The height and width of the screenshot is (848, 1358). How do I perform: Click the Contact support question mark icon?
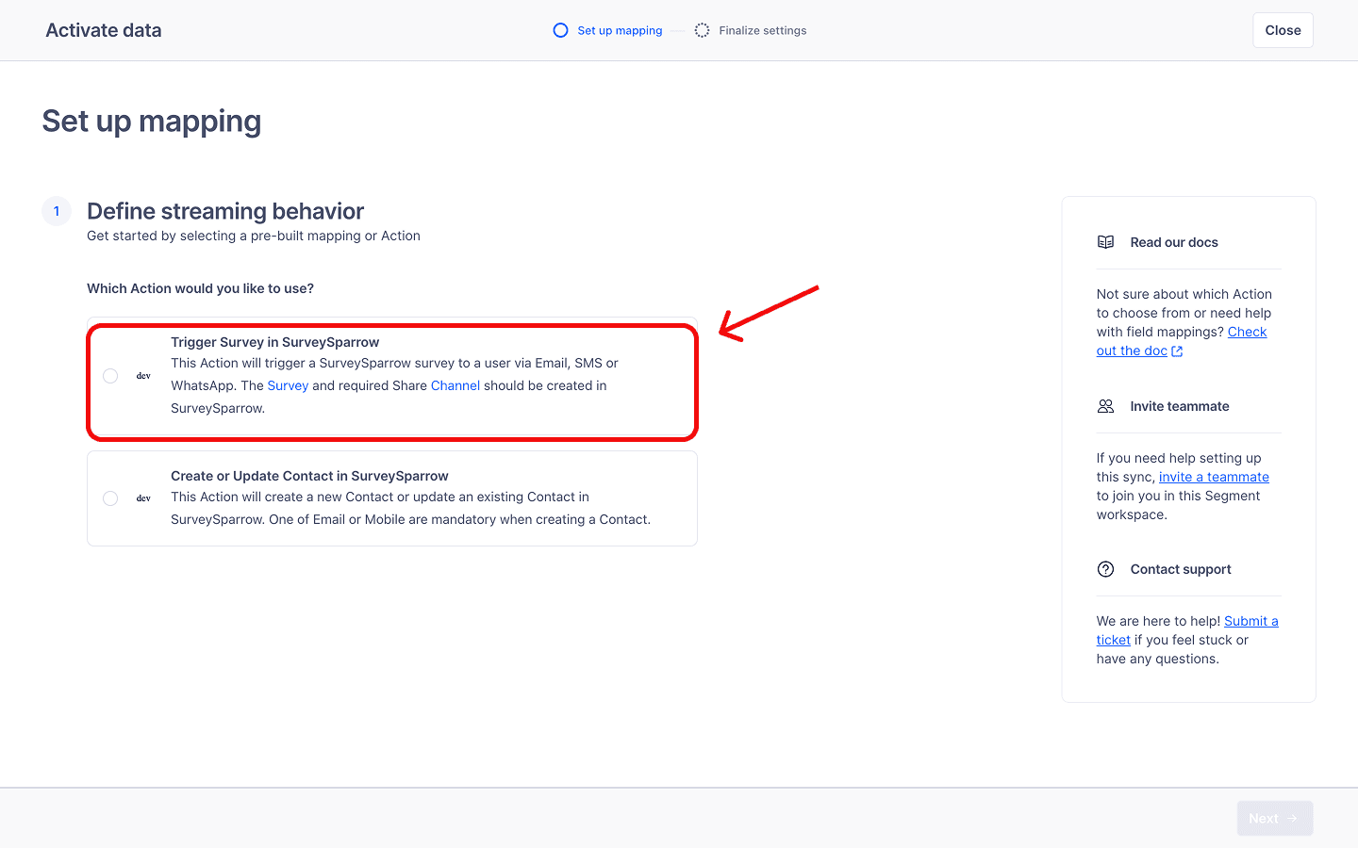coord(1106,569)
